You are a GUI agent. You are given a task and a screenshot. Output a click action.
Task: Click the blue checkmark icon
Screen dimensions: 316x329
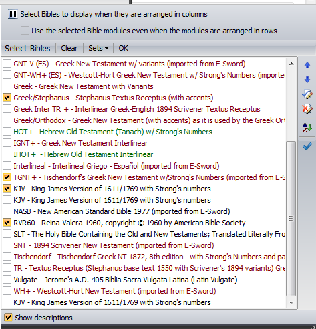(x=307, y=146)
